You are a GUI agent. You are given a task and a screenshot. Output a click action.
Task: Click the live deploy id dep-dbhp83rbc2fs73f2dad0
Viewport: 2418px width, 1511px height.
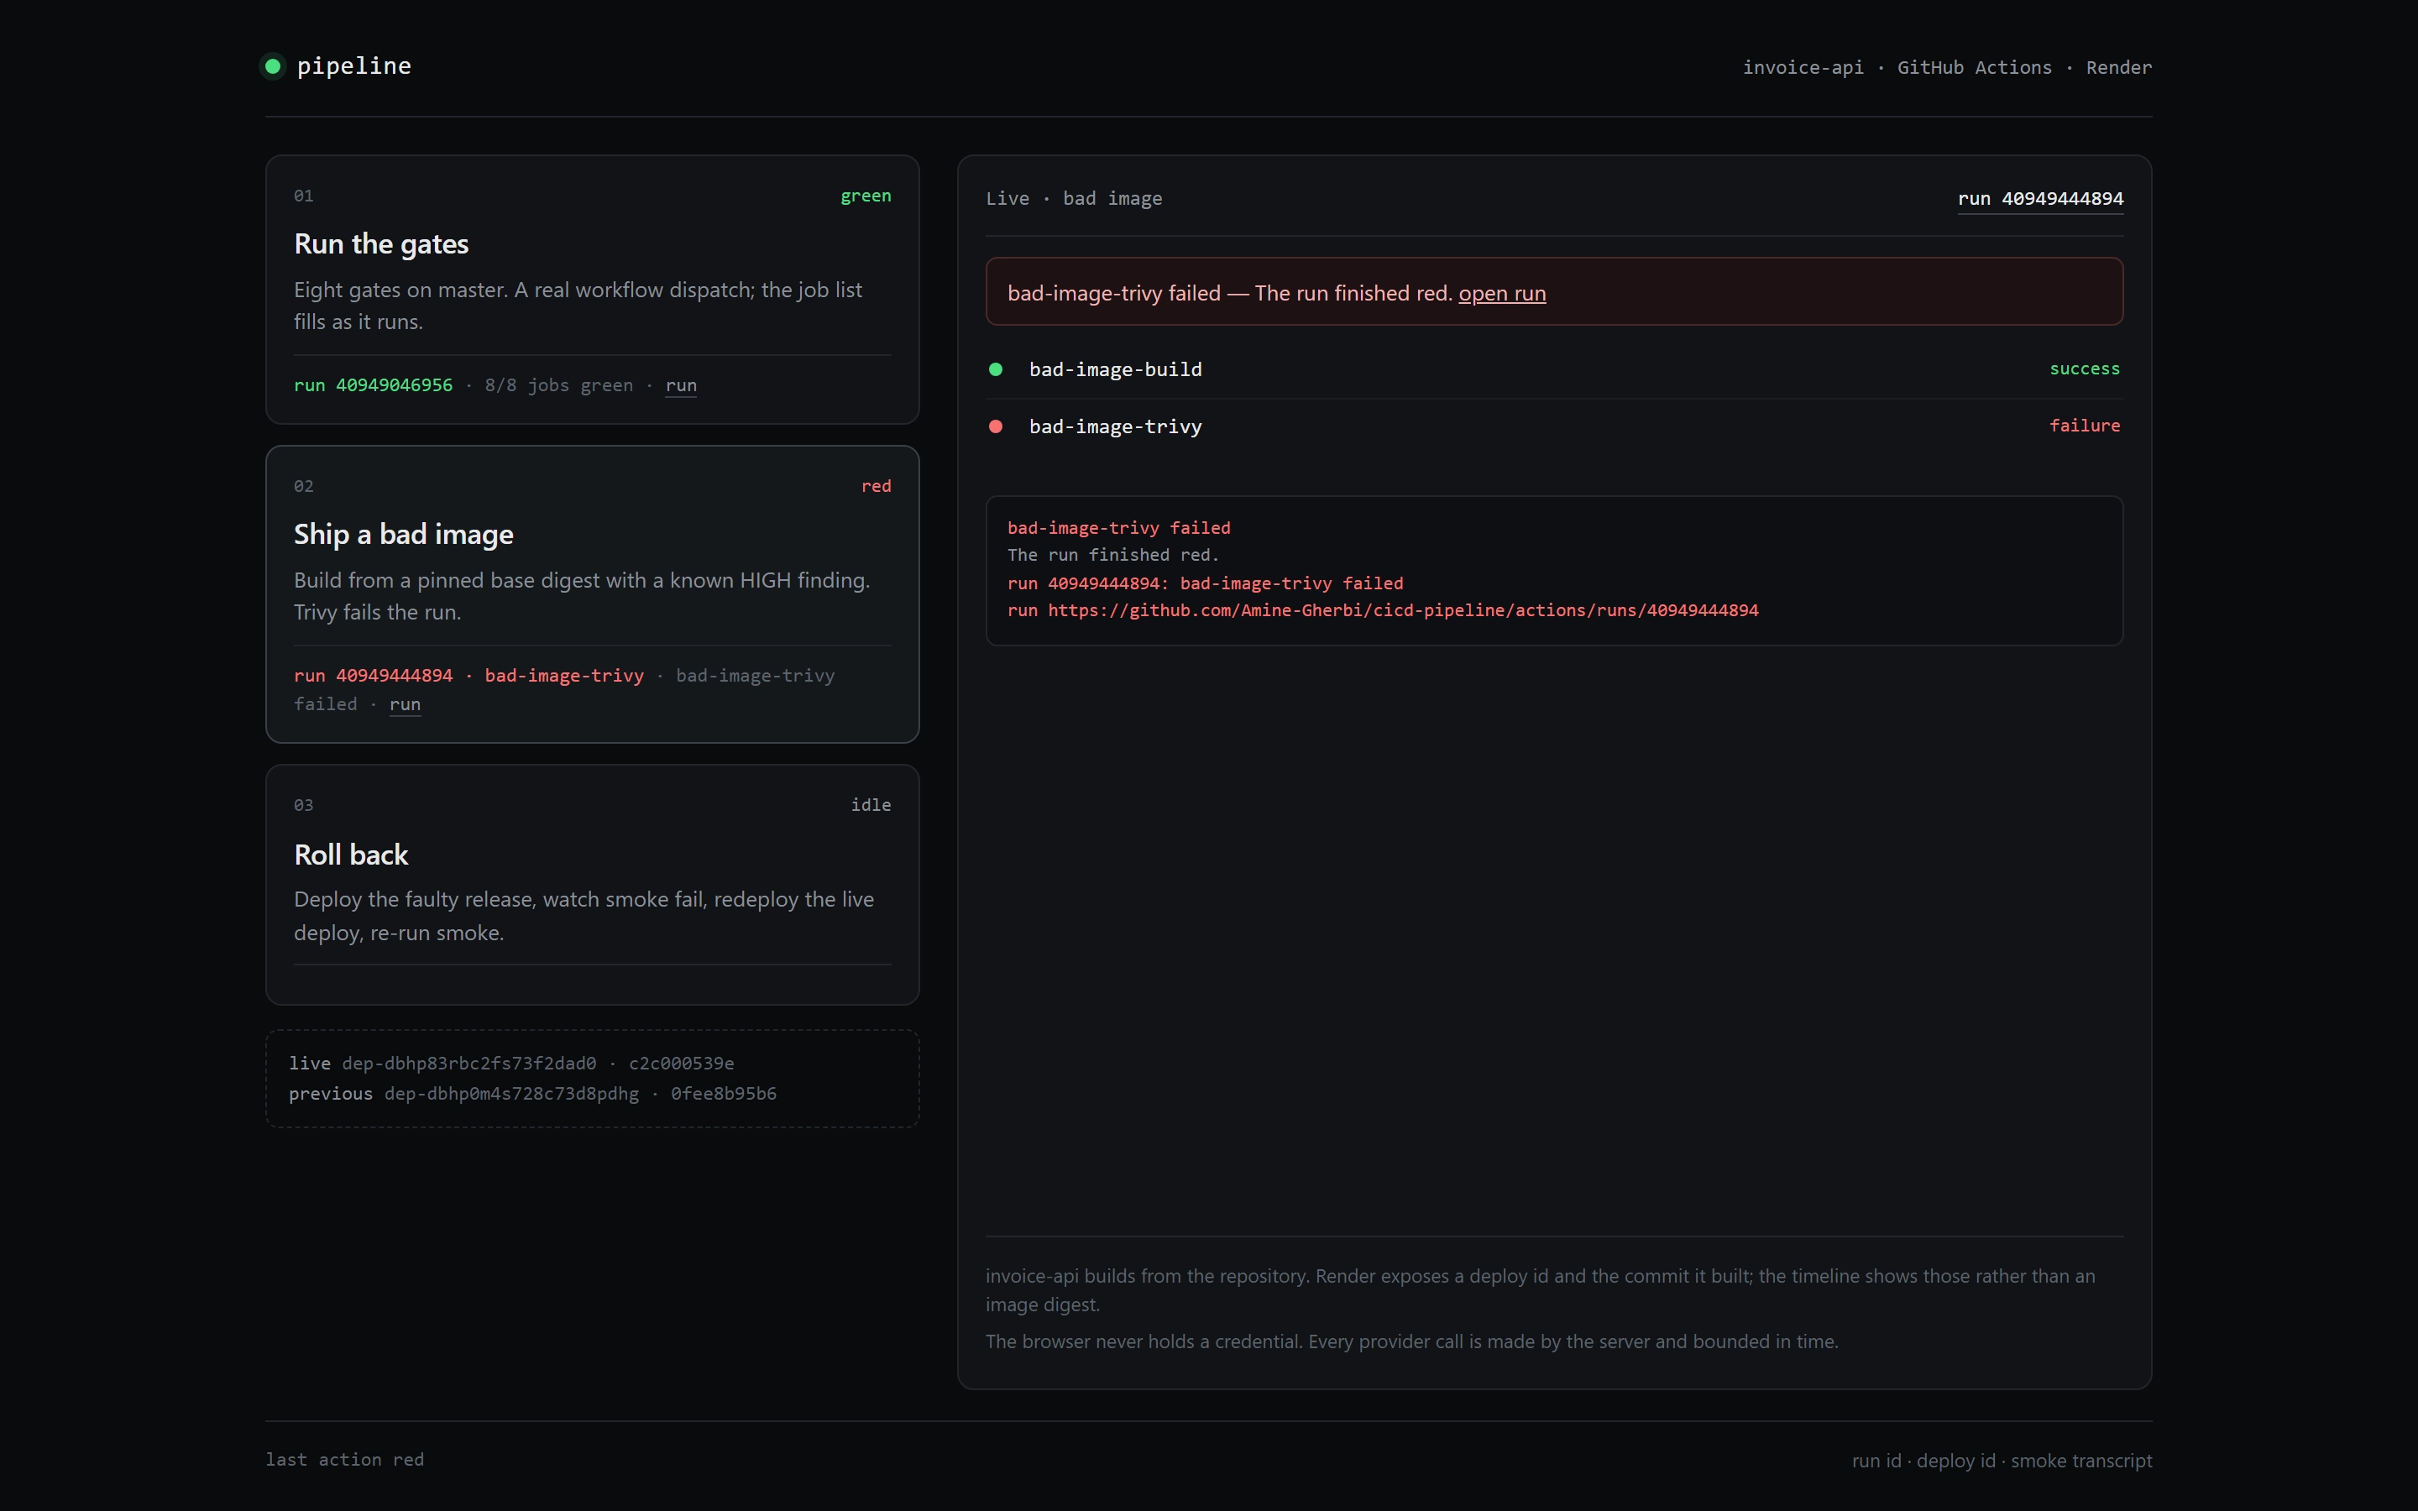point(468,1064)
